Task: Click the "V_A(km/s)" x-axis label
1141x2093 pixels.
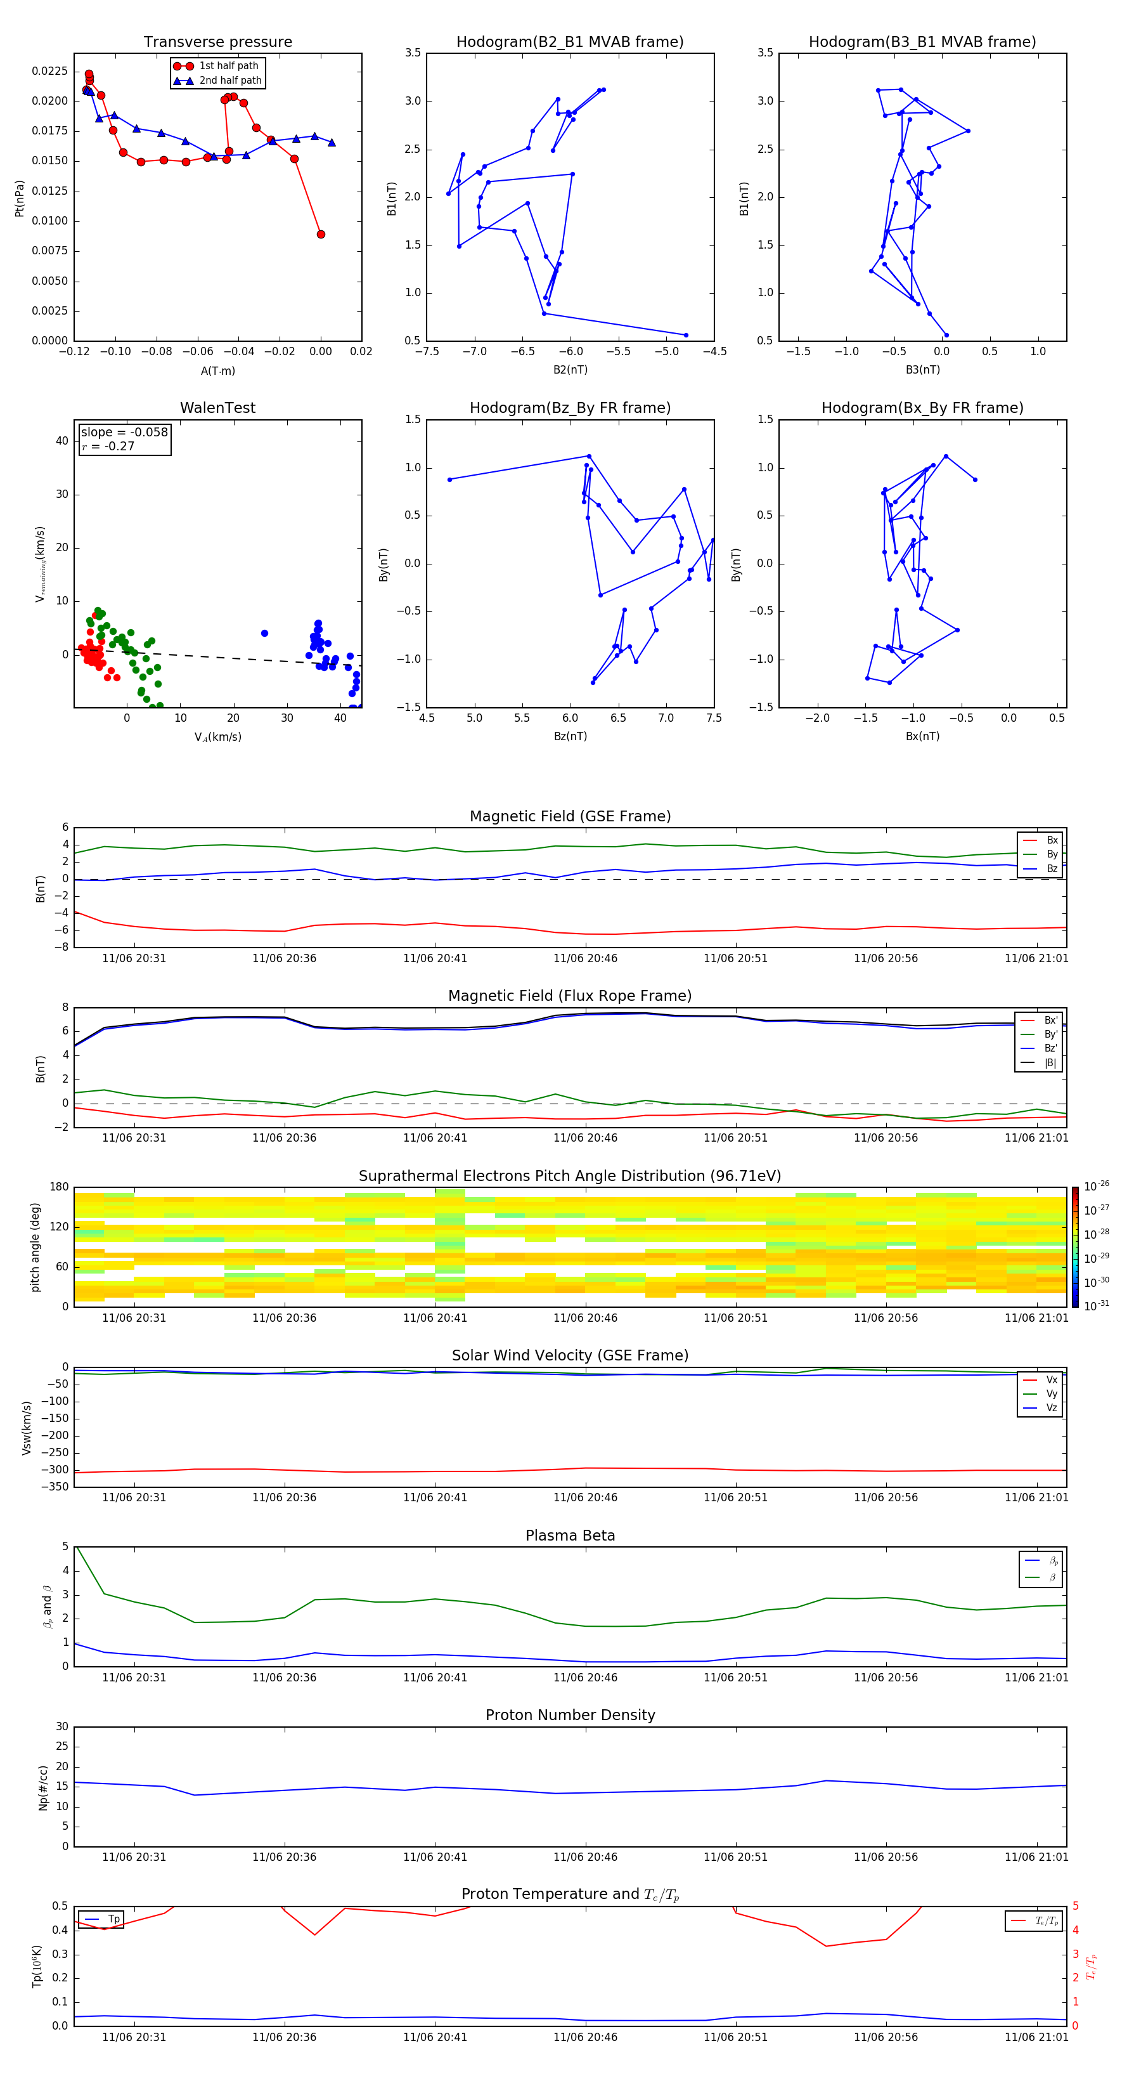Action: tap(217, 738)
